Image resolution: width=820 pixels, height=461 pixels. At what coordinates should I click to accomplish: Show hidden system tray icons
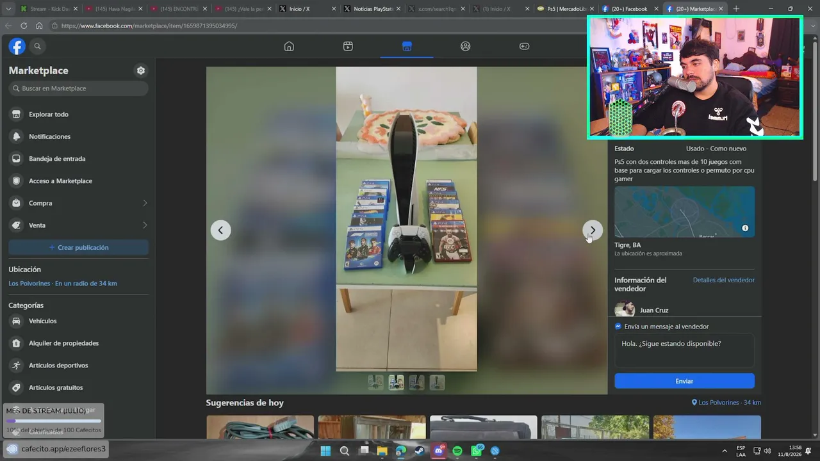(725, 451)
